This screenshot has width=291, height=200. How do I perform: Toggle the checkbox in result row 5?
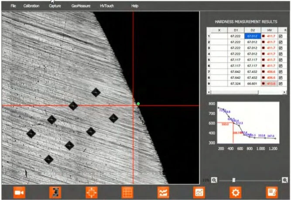(x=281, y=60)
